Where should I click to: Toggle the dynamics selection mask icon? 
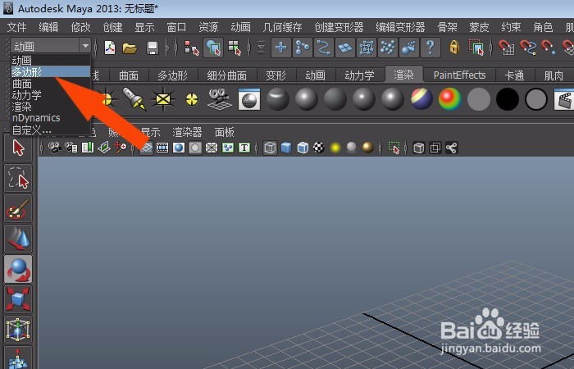(x=387, y=48)
